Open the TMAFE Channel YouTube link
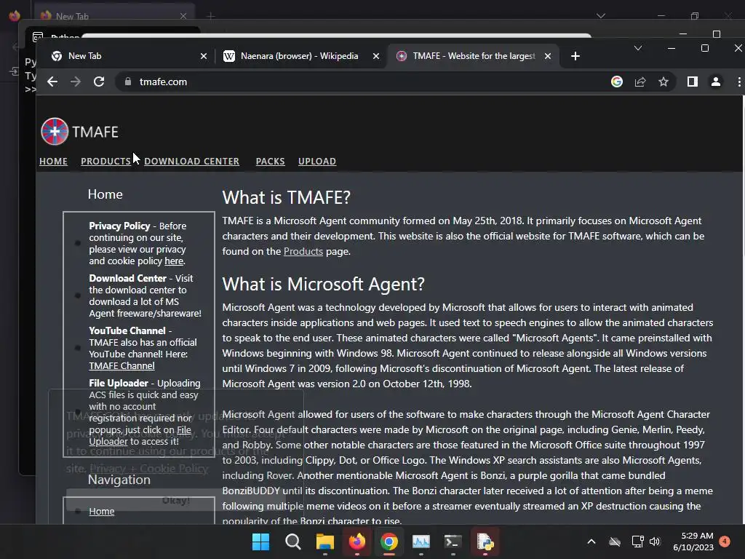Image resolution: width=745 pixels, height=559 pixels. pos(121,365)
